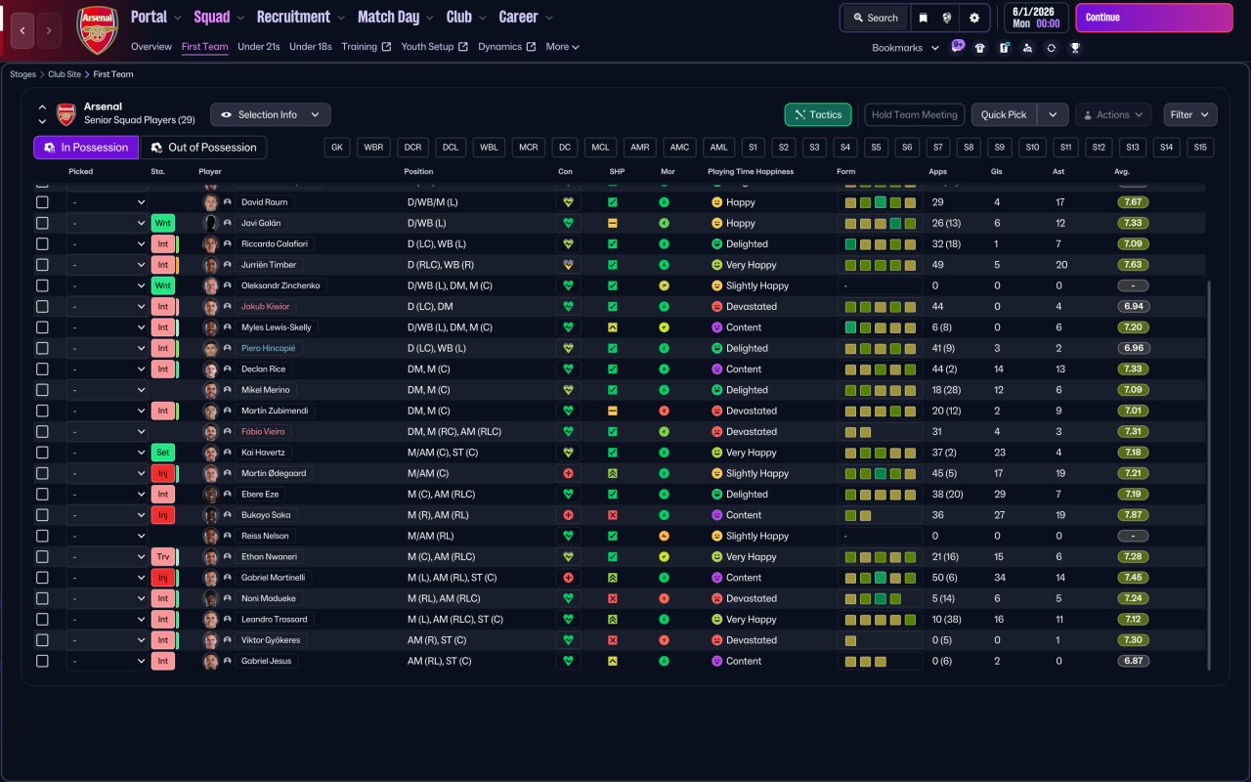Open the bookmark icon next to Search

(x=923, y=18)
